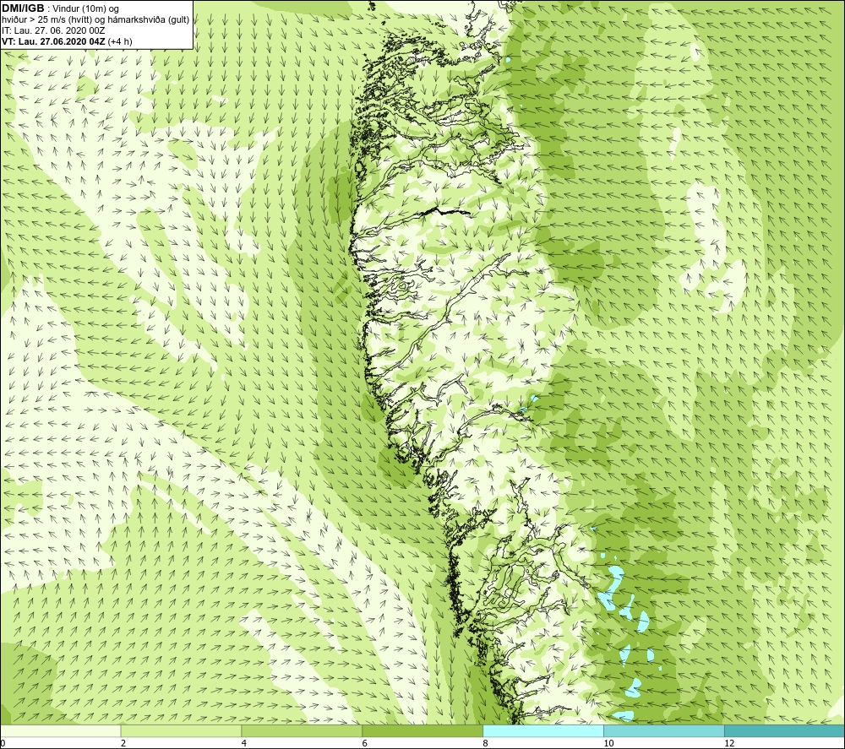Click the 'DMI/IGB : Vindur (10m) og' title line
Viewport: 845px width, 749px height.
pos(61,8)
